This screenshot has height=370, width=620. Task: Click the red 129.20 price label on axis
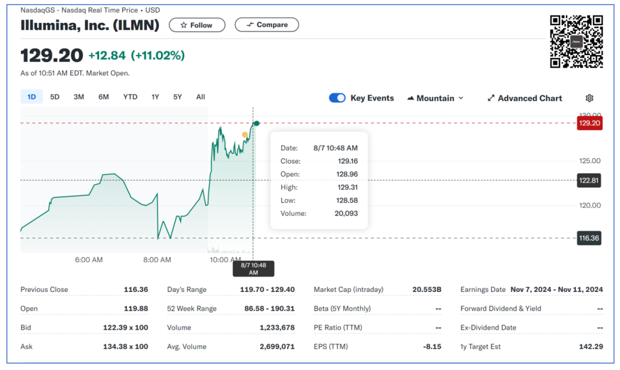[x=590, y=123]
